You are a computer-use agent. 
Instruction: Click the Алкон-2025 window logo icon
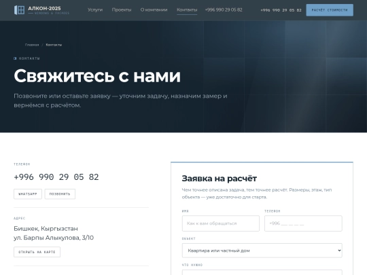tap(20, 10)
